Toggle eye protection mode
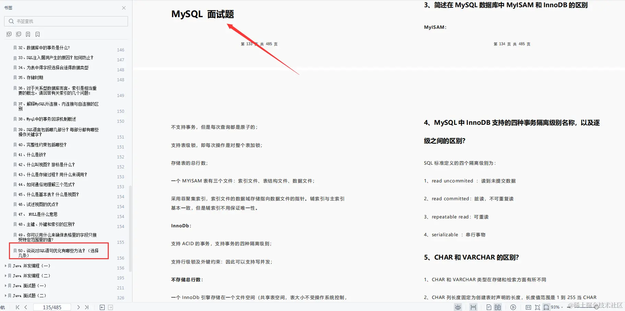Viewport: 625px width, 311px height. (x=458, y=308)
